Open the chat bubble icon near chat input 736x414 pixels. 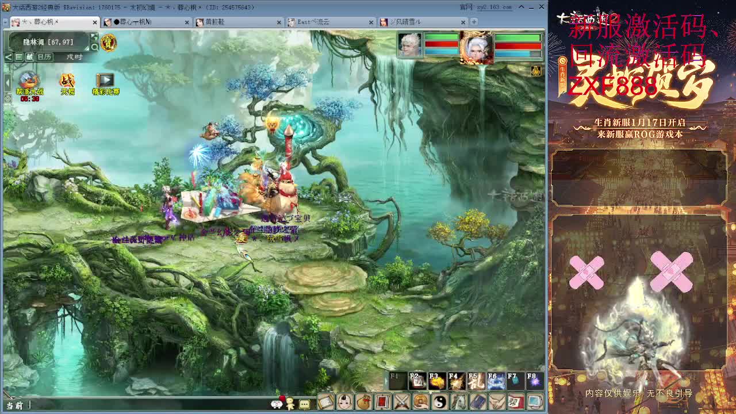[304, 404]
